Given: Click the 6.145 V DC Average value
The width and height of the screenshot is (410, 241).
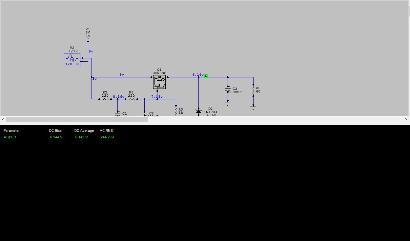Looking at the screenshot, I should (x=82, y=137).
